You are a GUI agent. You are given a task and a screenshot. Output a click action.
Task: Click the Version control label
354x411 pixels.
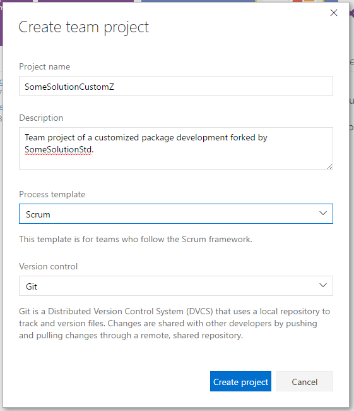(x=48, y=266)
